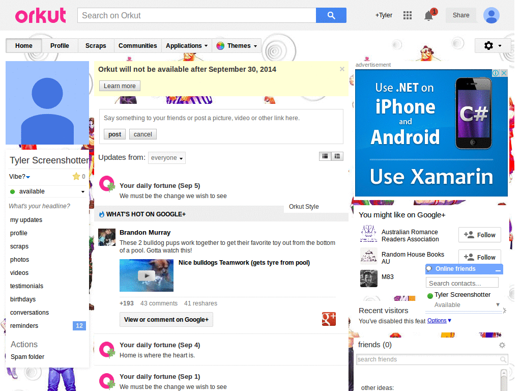This screenshot has width=521, height=391.
Task: Click the friends list scrollbar
Action: point(504,380)
